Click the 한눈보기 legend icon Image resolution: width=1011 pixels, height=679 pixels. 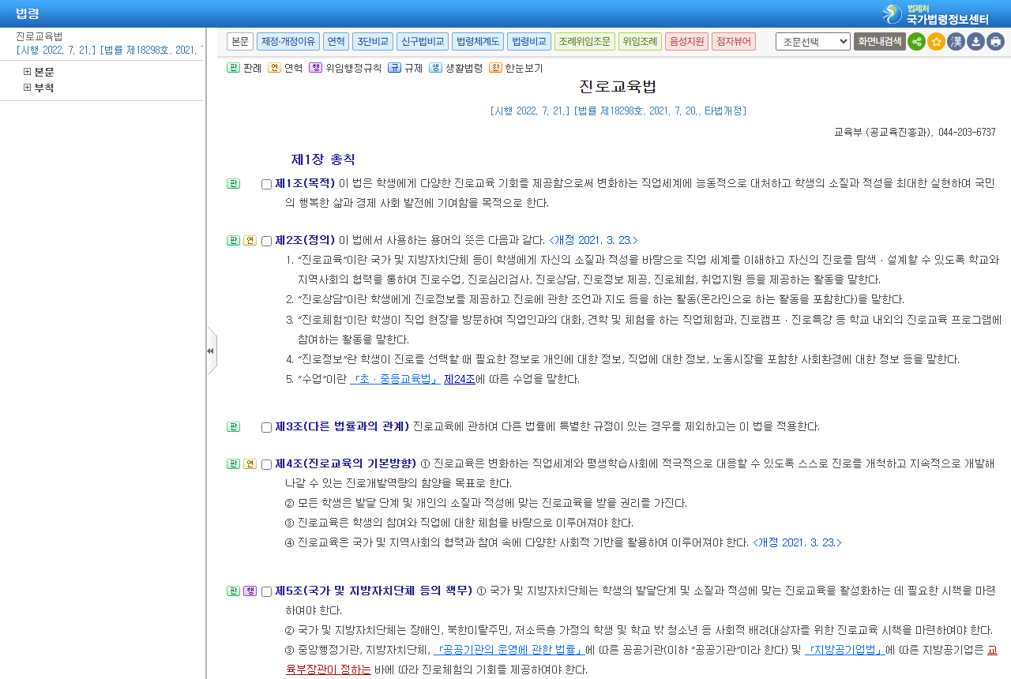[495, 68]
